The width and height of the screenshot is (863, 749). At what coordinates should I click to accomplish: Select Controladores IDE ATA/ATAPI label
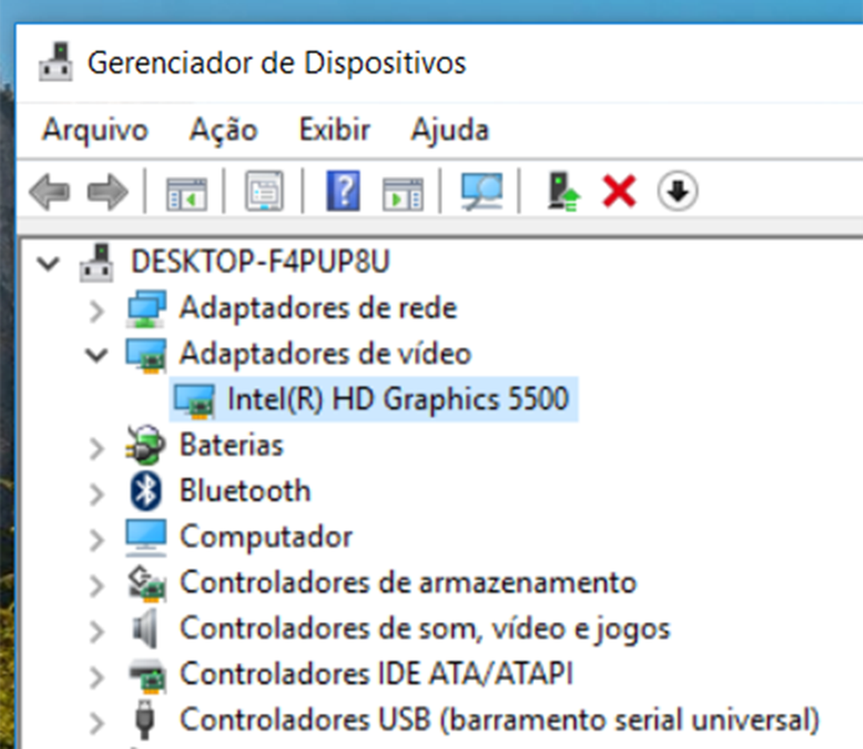click(376, 674)
